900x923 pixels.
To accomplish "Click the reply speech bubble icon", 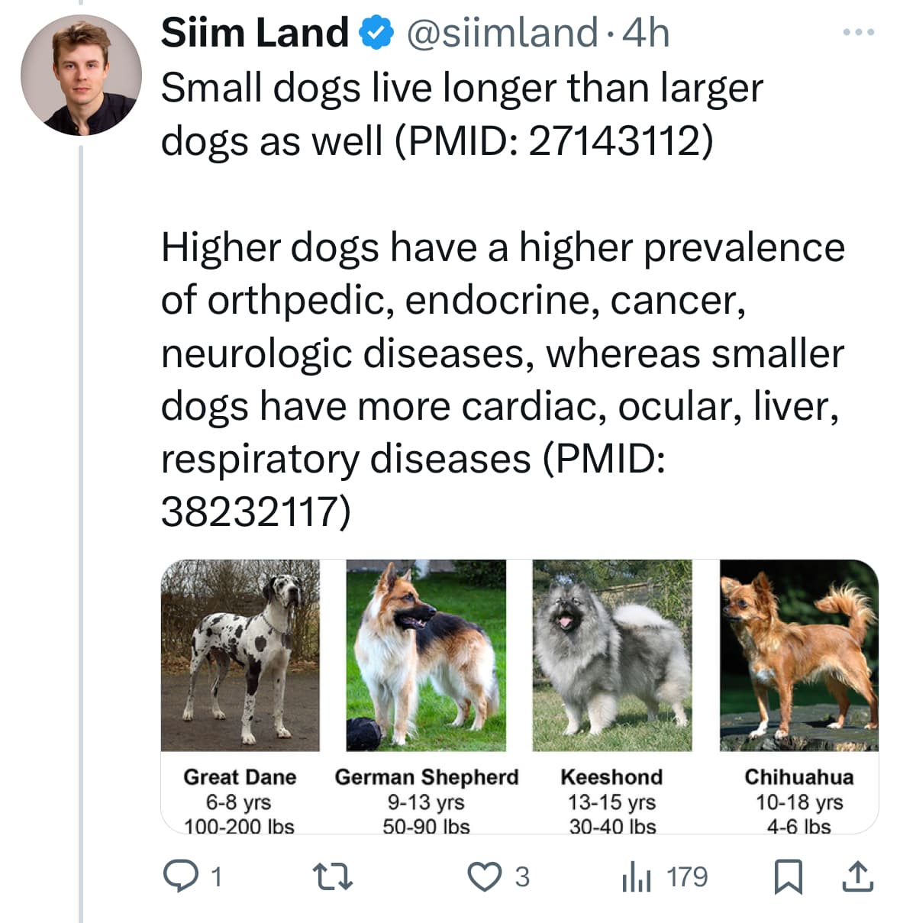I will coord(179,876).
